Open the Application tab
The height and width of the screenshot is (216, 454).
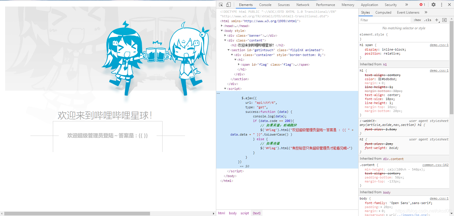pos(369,5)
